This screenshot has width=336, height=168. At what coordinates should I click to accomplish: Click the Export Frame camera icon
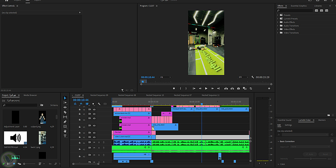239,88
